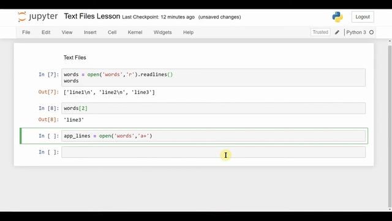The width and height of the screenshot is (392, 221).
Task: Click the pencil edit mode icon
Action: (x=337, y=33)
